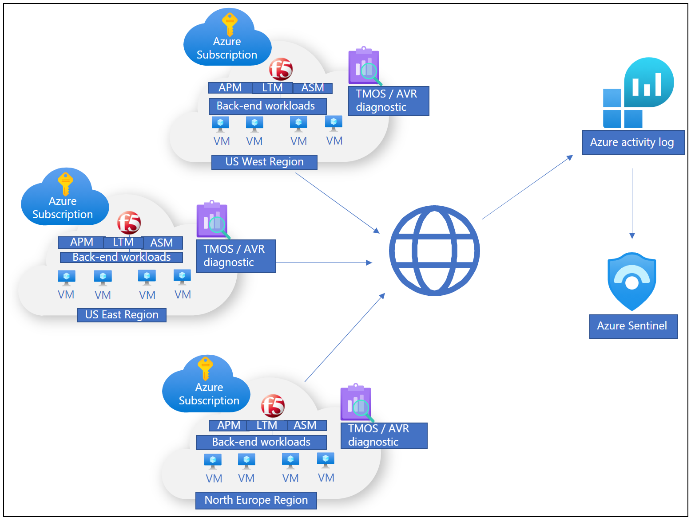Click the last VM icon in North Europe Region
The image size is (691, 521).
[x=326, y=460]
